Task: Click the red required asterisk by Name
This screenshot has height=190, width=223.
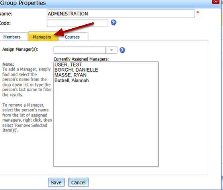Action: 198,12
